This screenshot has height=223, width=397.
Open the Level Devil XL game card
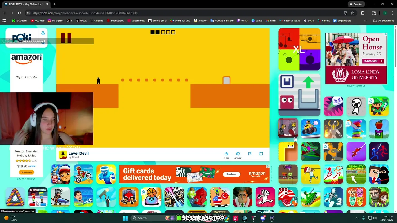pos(299,49)
